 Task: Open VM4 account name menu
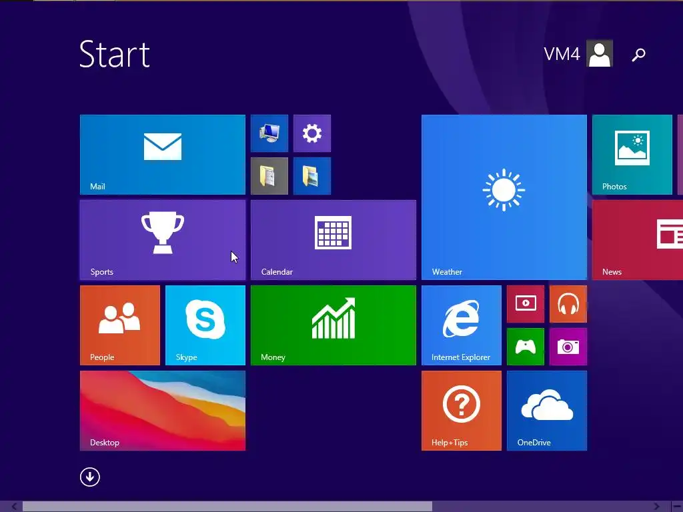(562, 54)
